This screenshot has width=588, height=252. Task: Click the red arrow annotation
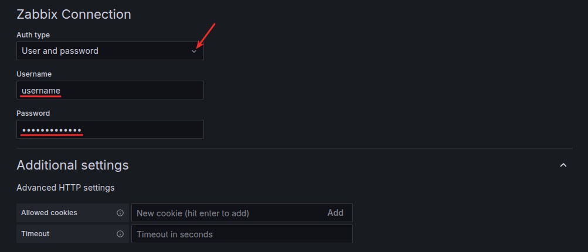point(206,35)
